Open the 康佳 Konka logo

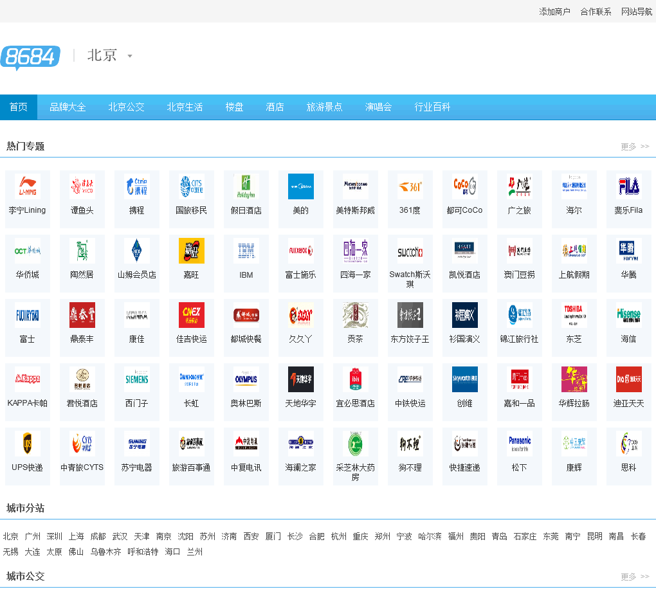[x=137, y=315]
